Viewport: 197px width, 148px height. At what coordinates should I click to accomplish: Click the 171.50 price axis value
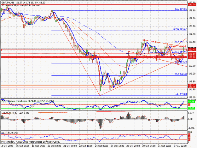tap(192, 26)
